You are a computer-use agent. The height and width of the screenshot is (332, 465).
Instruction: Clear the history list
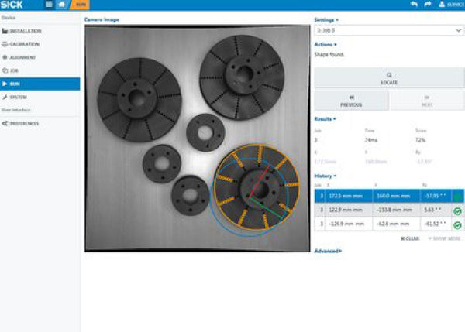[x=410, y=238]
